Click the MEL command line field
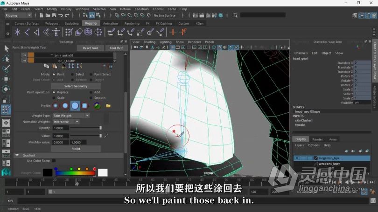Image resolution: width=378 pixels, height=212 pixels. tap(192, 201)
